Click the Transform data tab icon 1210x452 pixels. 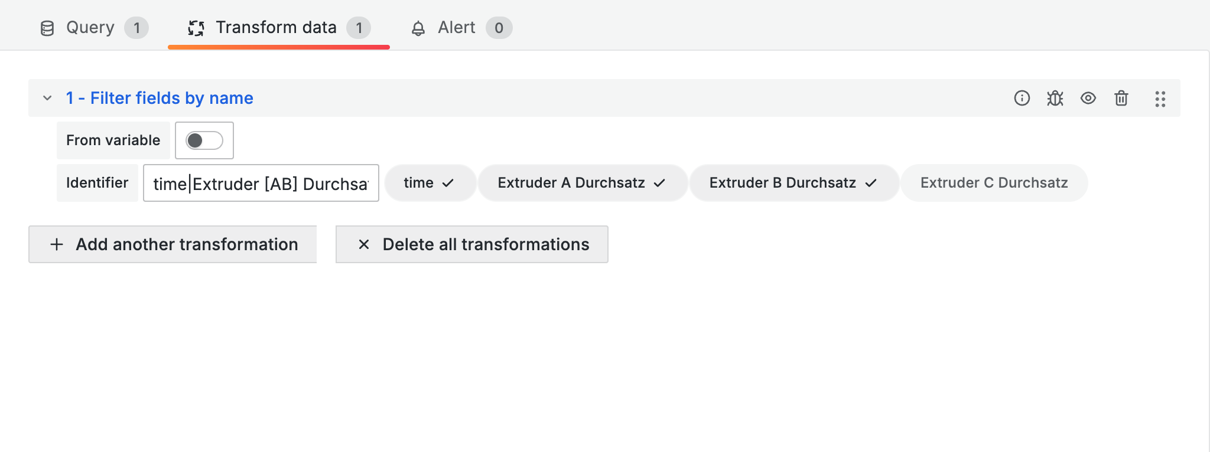(x=196, y=28)
